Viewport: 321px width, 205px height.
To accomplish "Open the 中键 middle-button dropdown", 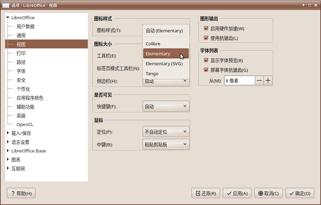I will pyautogui.click(x=166, y=144).
